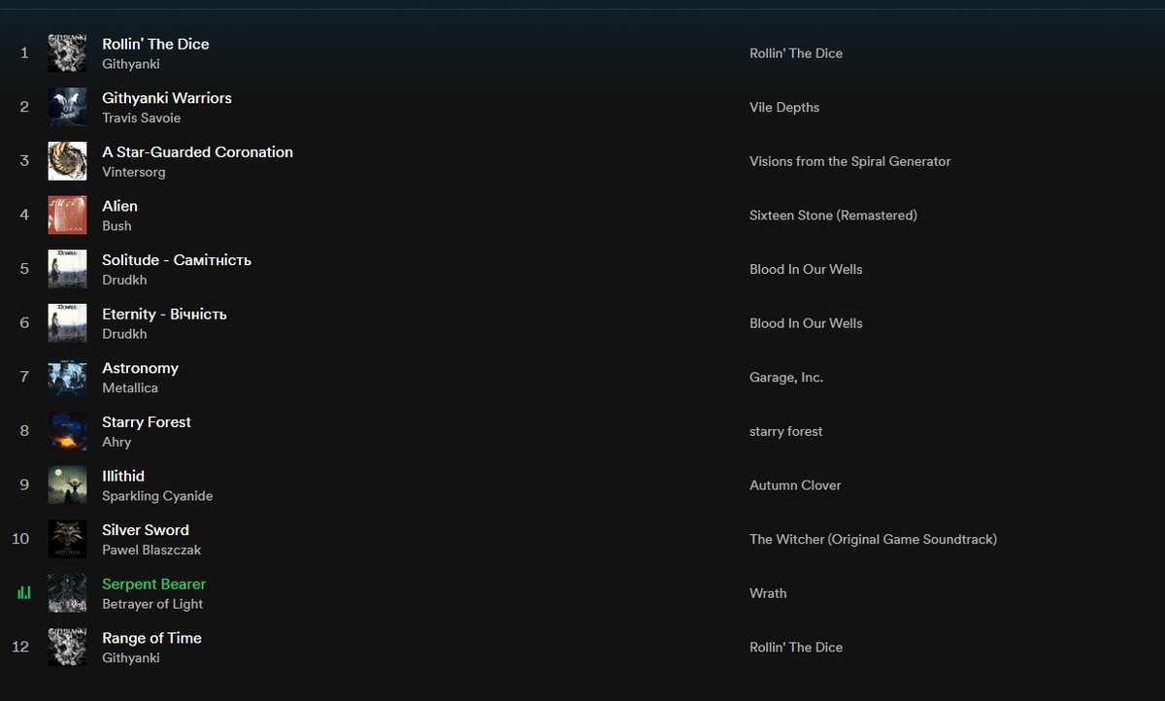The image size is (1165, 701).
Task: Select the track title Solitude - Самітність
Action: (x=177, y=260)
